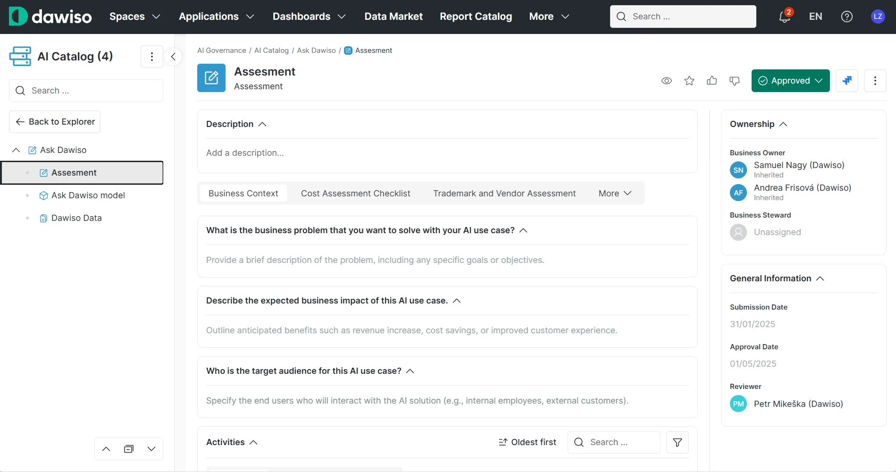Viewport: 896px width, 472px height.
Task: Collapse the Activities section
Action: click(x=253, y=442)
